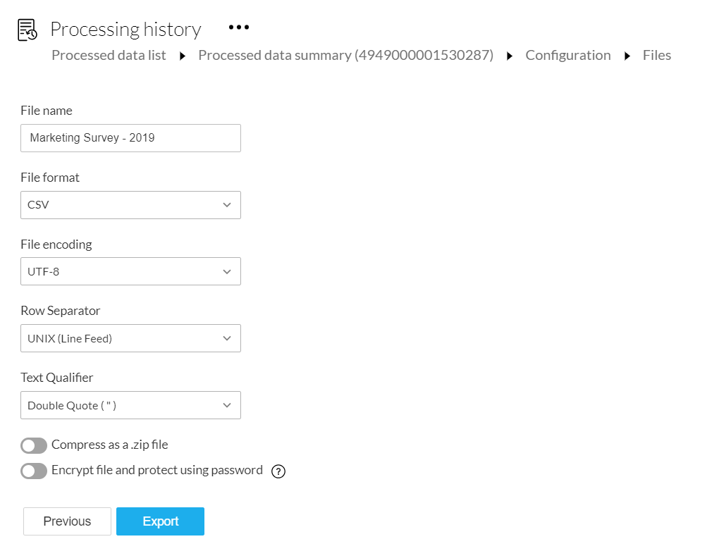Expand the File encoding UTF-8 dropdown
The image size is (719, 551).
point(130,271)
